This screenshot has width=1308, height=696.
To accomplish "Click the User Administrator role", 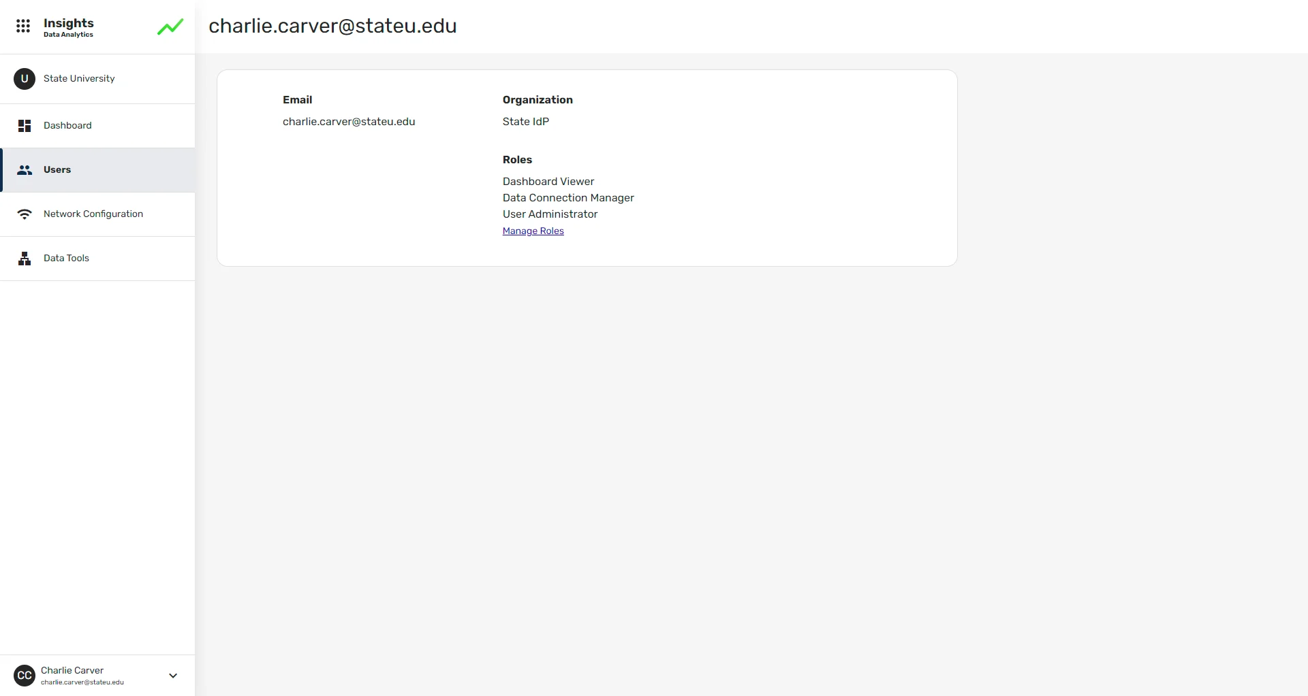I will [x=550, y=214].
